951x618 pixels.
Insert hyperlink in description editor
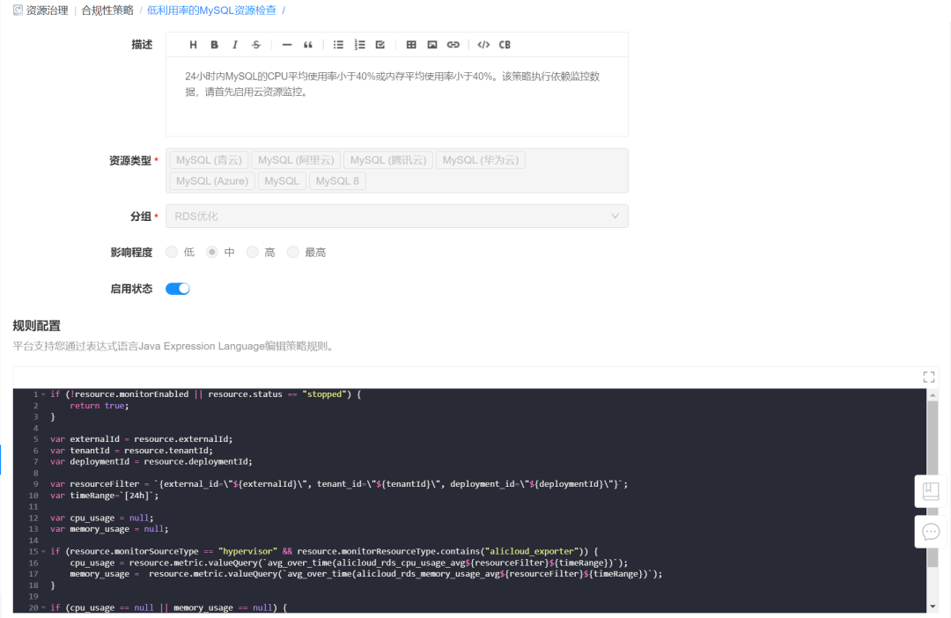click(x=453, y=45)
